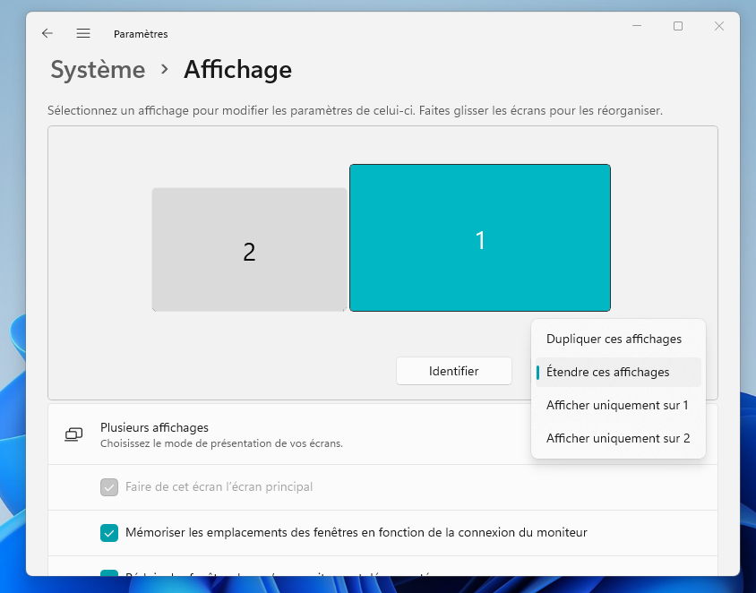Screen dimensions: 756x593
Task: Minimize the Paramètres window
Action: point(637,26)
